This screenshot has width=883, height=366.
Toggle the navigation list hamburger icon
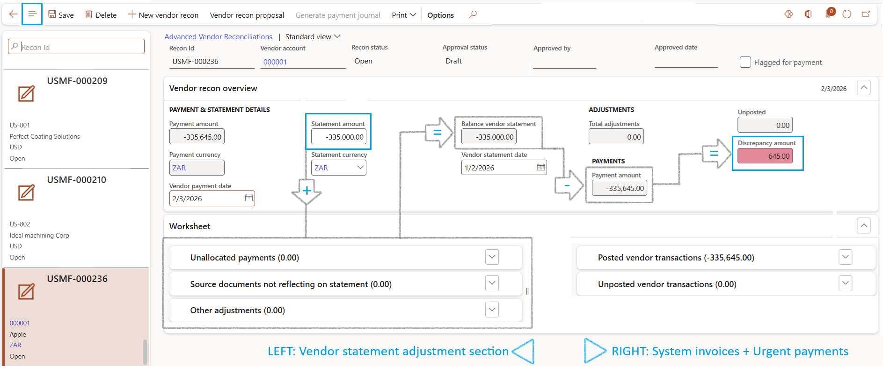point(32,14)
